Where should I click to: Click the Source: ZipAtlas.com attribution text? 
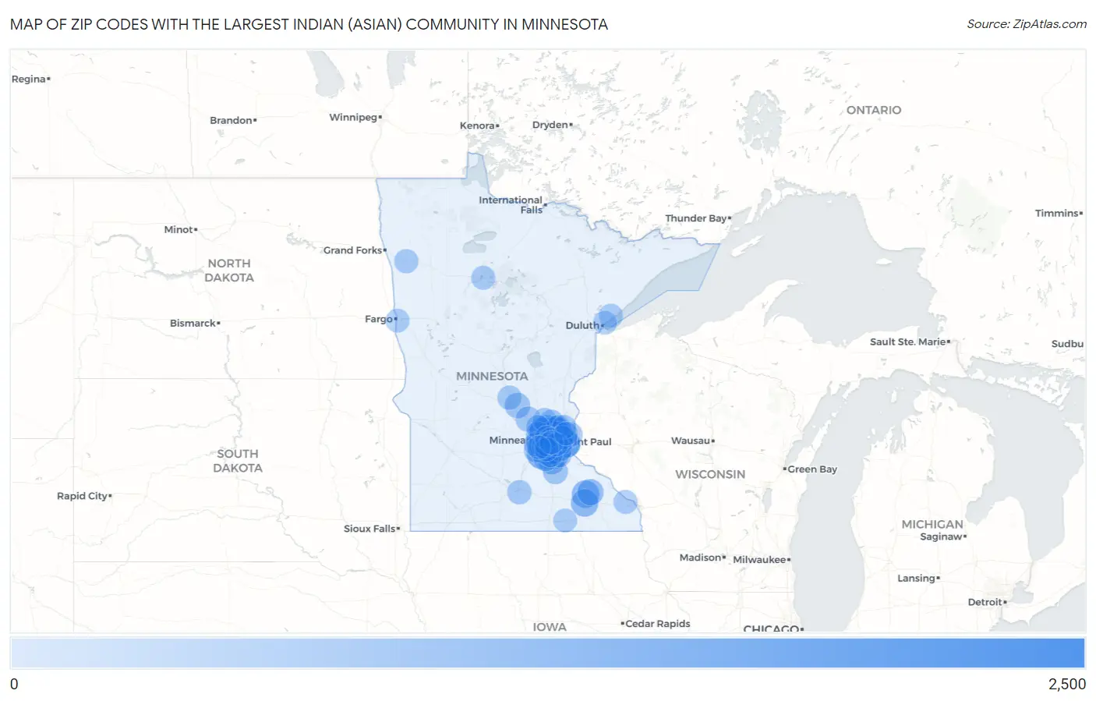pos(1027,24)
